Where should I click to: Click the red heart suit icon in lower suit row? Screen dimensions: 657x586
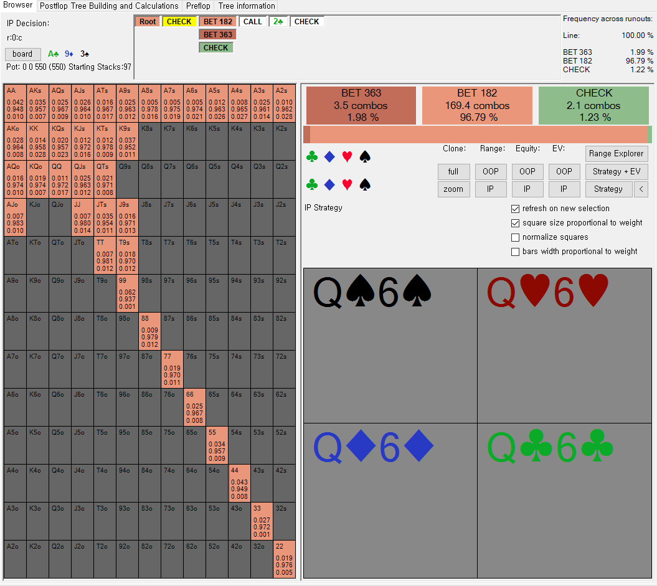click(347, 184)
